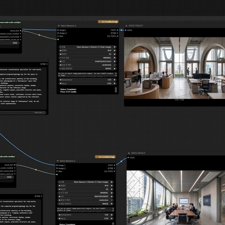Click 이미지 output slot on lower Nano Banana 2 node
The height and width of the screenshot is (225, 225).
coord(114,165)
